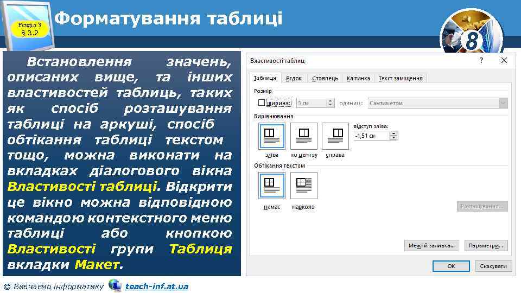
Task: Switch to the Рядок tab
Action: tap(294, 78)
